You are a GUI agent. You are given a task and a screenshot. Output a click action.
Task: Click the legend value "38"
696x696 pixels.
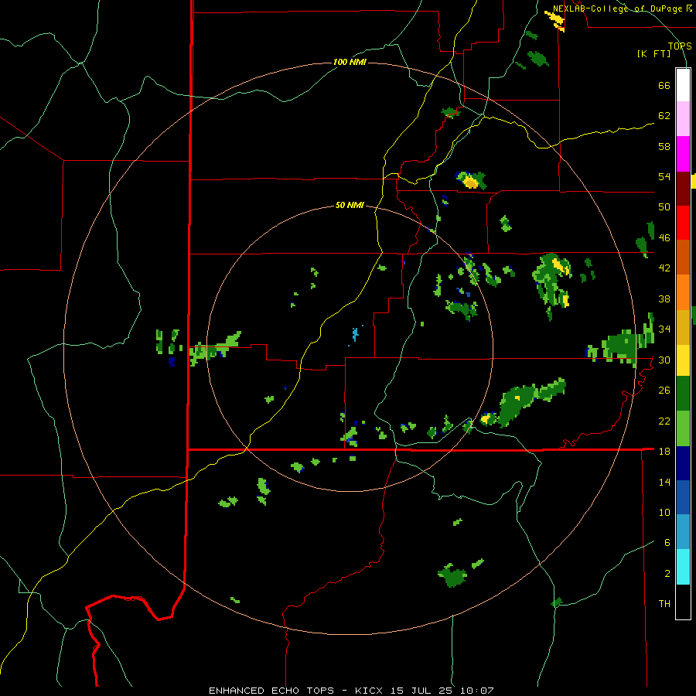tap(664, 299)
